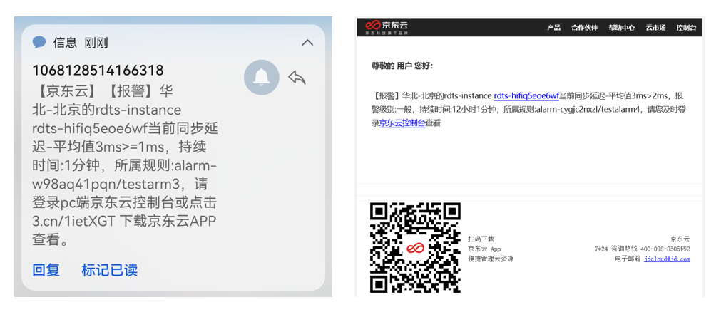Viewport: 721px width, 317px height.
Task: Collapse the SMS notification with the chevron
Action: [x=307, y=43]
